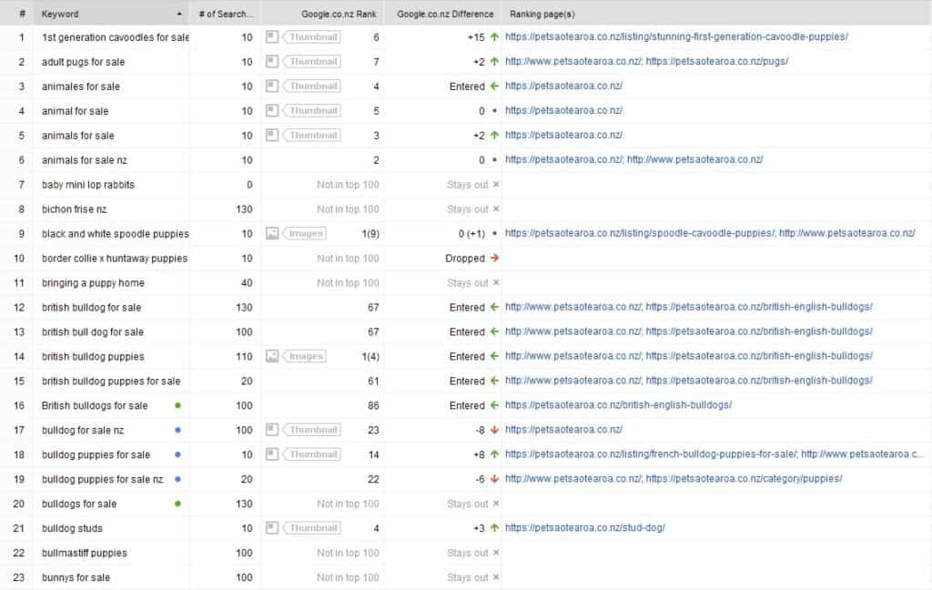Click 'Stays out' in 'bunnys for sale' row
Viewport: 932px width, 590px height.
[x=467, y=577]
